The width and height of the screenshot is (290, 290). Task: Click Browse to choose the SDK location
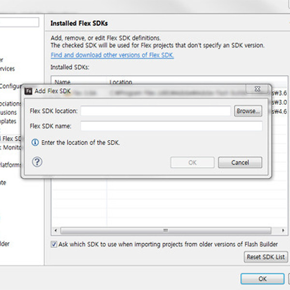coord(248,111)
